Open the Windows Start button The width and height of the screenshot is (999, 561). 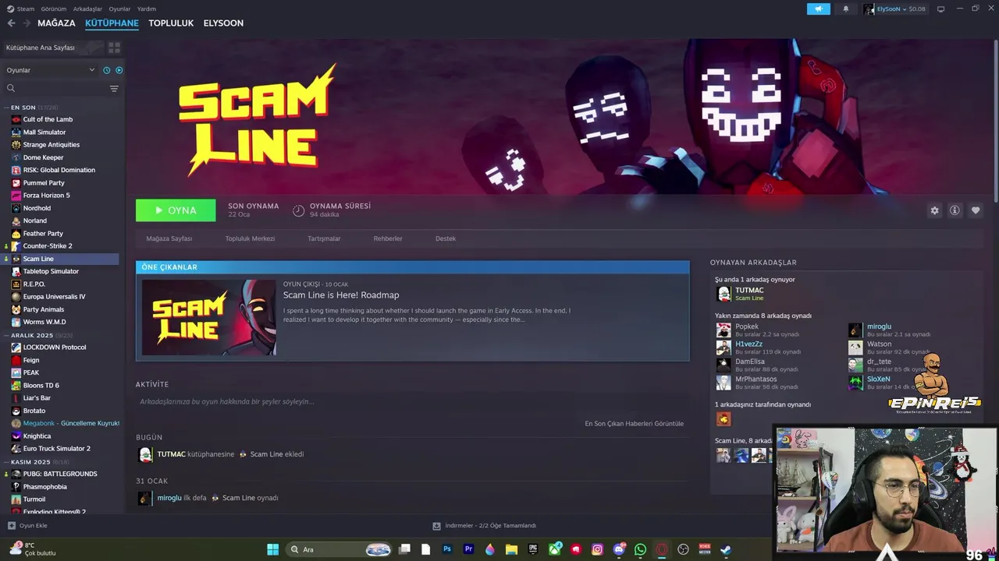coord(273,549)
